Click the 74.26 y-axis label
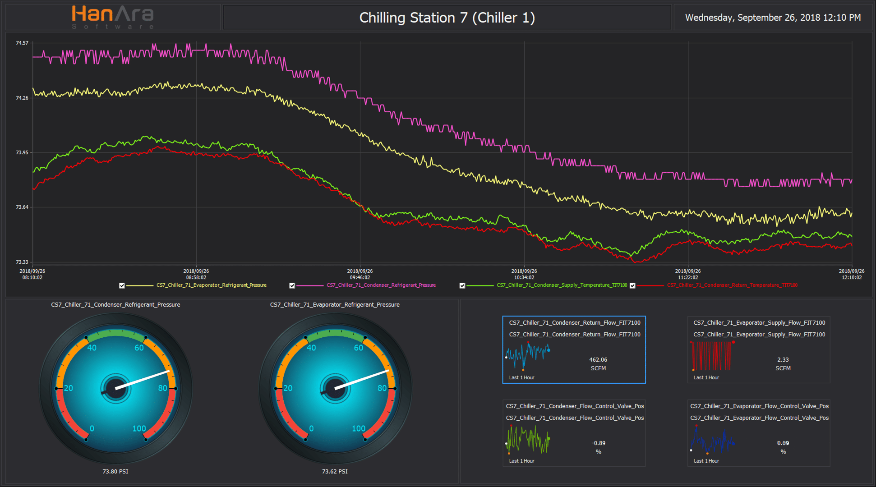876x487 pixels. pos(22,98)
